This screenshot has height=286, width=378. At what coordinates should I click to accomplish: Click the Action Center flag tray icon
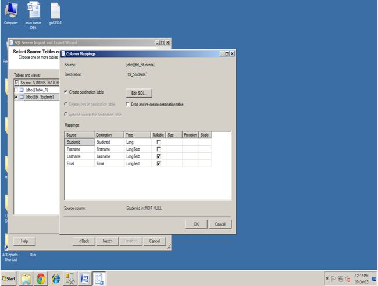(333, 279)
